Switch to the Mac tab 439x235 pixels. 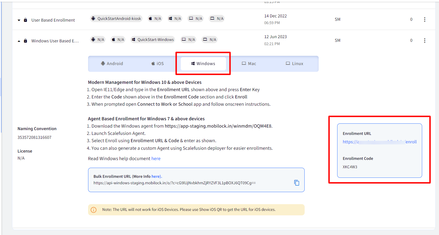coord(249,64)
